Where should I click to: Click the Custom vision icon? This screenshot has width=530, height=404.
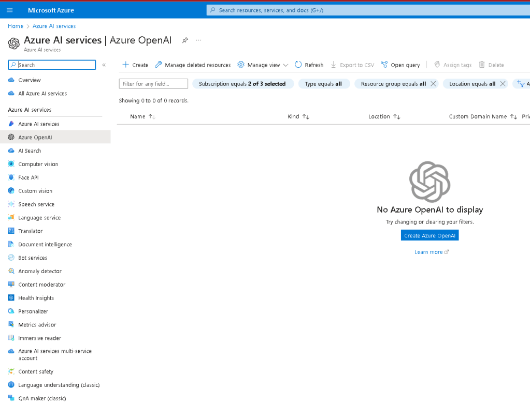11,191
